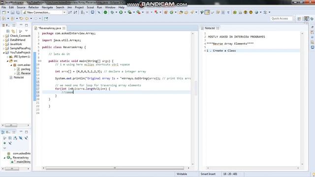Viewport: 315px width, 177px height.
Task: Click the Run External Tools icon
Action: [x=138, y=12]
